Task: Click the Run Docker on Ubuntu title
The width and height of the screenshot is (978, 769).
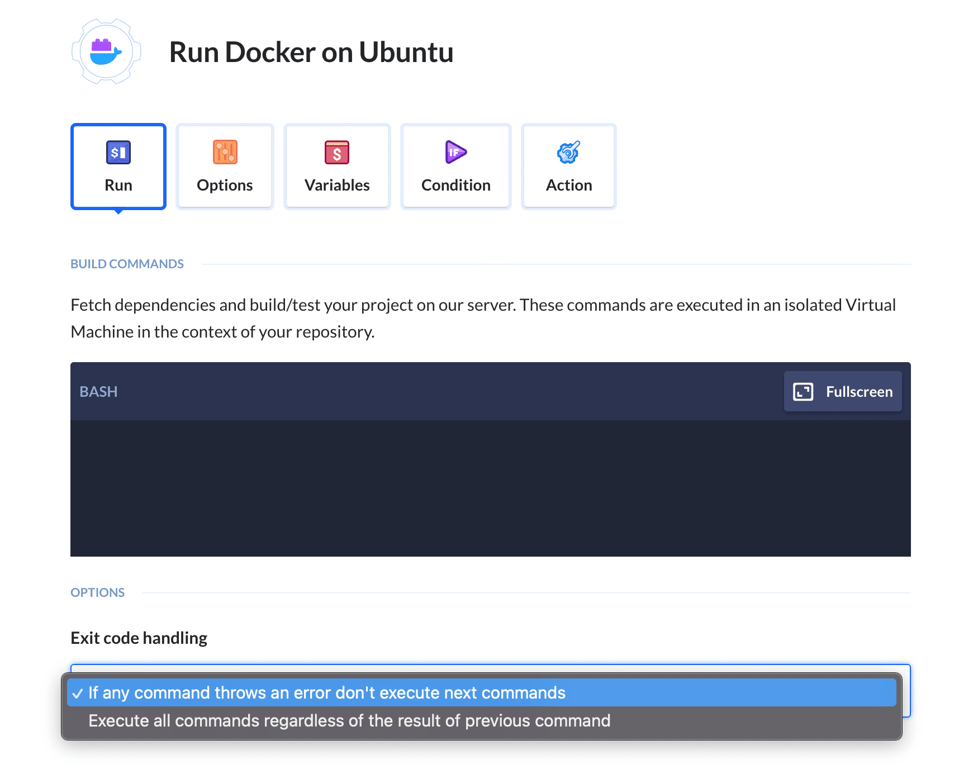Action: pos(311,52)
